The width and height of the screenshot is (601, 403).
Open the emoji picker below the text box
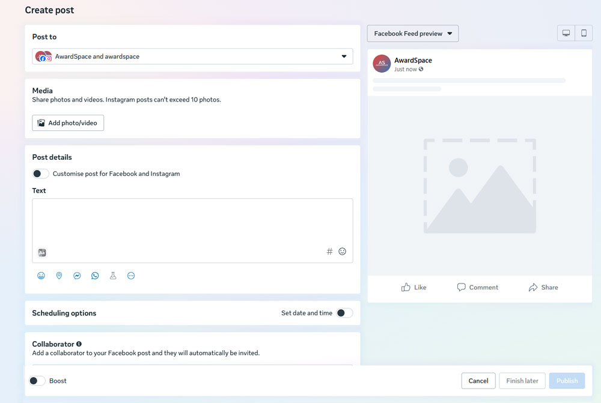pos(342,251)
